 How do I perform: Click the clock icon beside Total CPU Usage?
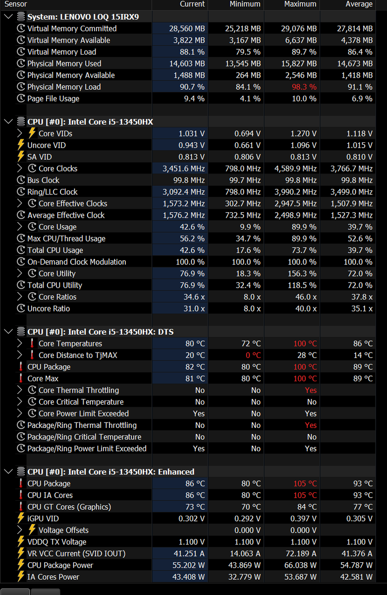coord(21,250)
